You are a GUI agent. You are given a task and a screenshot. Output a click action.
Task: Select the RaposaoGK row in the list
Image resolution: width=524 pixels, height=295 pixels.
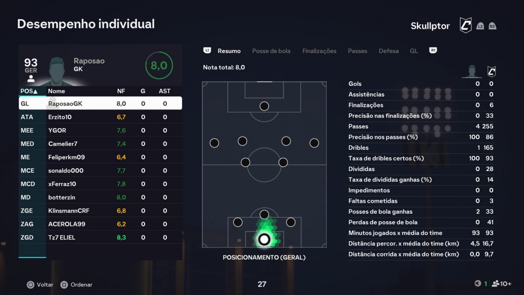[101, 103]
